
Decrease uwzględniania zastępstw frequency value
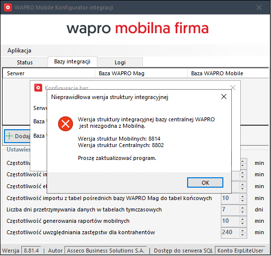coord(242,235)
